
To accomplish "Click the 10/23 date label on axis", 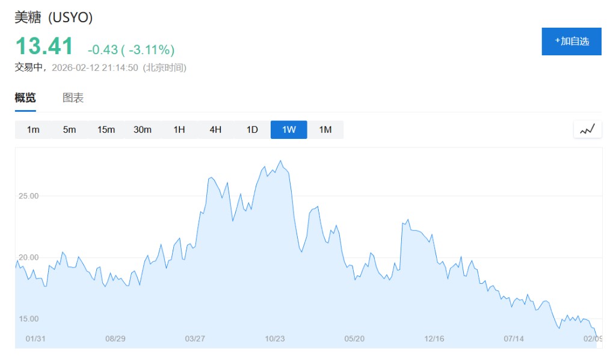I will [x=275, y=339].
